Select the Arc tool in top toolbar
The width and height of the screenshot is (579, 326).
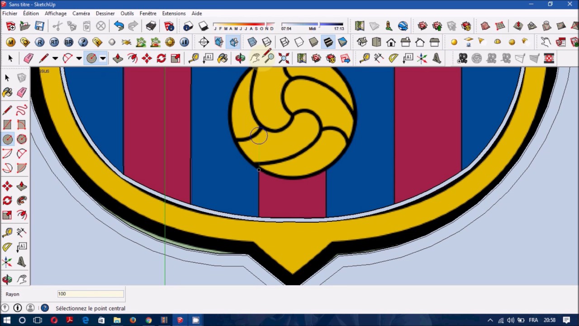point(68,58)
